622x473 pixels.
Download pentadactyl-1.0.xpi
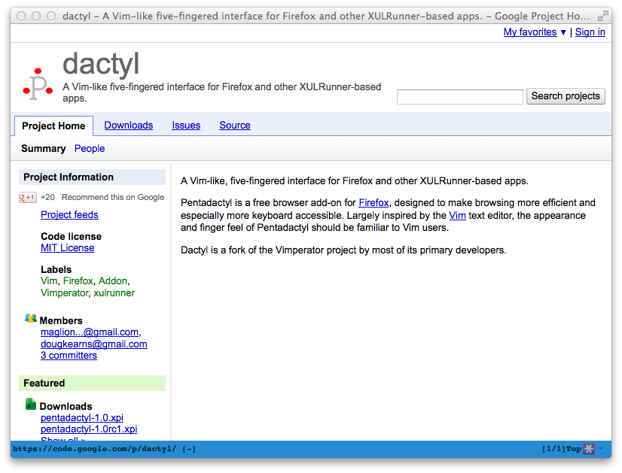coord(82,418)
